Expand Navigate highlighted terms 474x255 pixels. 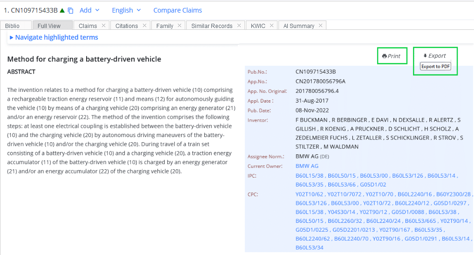[54, 37]
